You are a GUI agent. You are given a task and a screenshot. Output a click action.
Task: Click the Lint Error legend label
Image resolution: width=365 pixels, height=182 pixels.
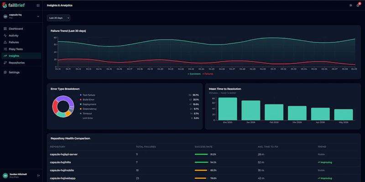(x=88, y=118)
